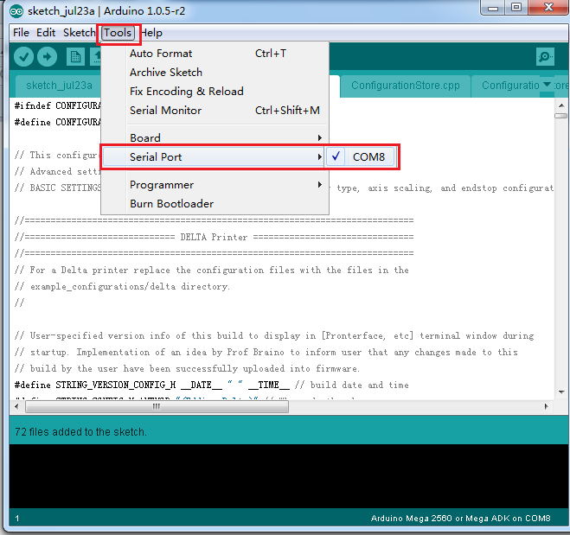Open the Sketch menu

tap(79, 33)
